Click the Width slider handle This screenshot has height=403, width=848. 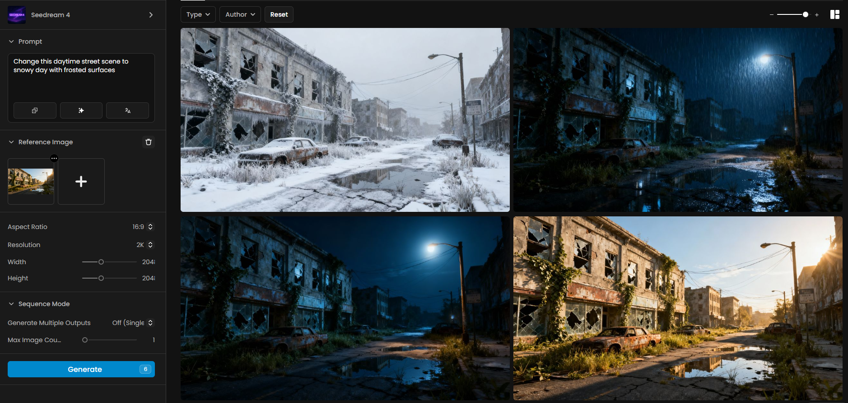[101, 262]
